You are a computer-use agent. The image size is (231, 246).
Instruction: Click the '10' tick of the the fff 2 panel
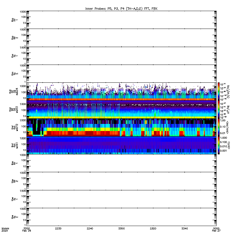[x=24, y=184]
